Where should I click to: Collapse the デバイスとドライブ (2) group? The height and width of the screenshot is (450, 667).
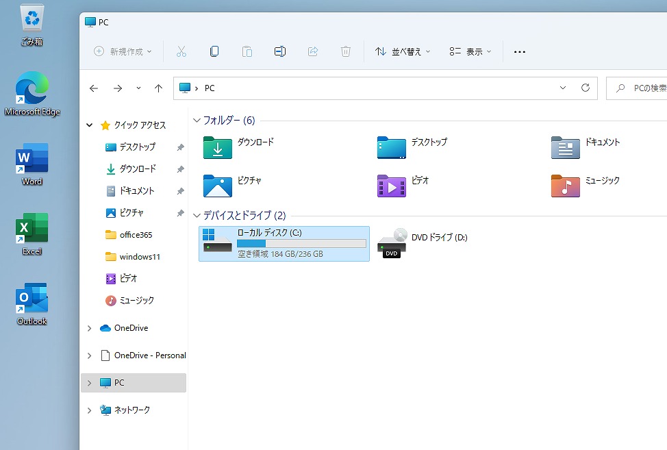click(197, 216)
